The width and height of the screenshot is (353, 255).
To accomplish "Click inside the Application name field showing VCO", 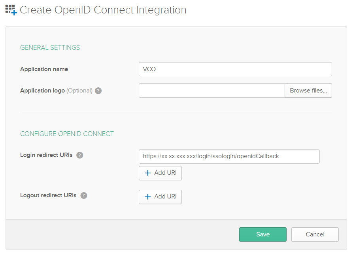I will click(x=235, y=69).
